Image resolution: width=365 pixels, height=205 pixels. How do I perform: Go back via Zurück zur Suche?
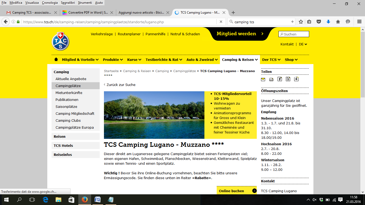120,85
